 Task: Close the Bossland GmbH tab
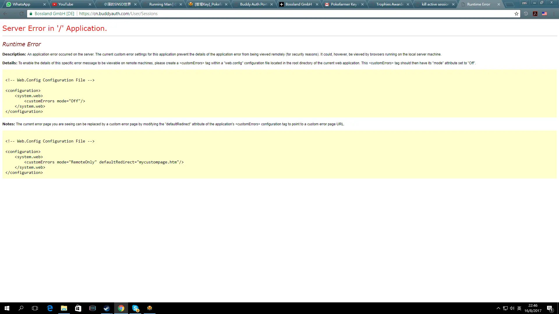point(317,4)
